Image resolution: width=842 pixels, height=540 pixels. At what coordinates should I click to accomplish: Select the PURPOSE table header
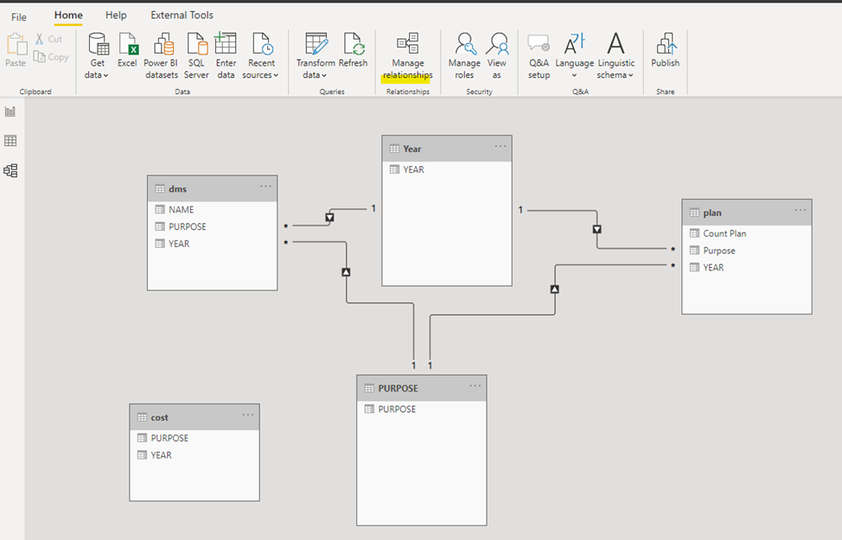tap(422, 388)
